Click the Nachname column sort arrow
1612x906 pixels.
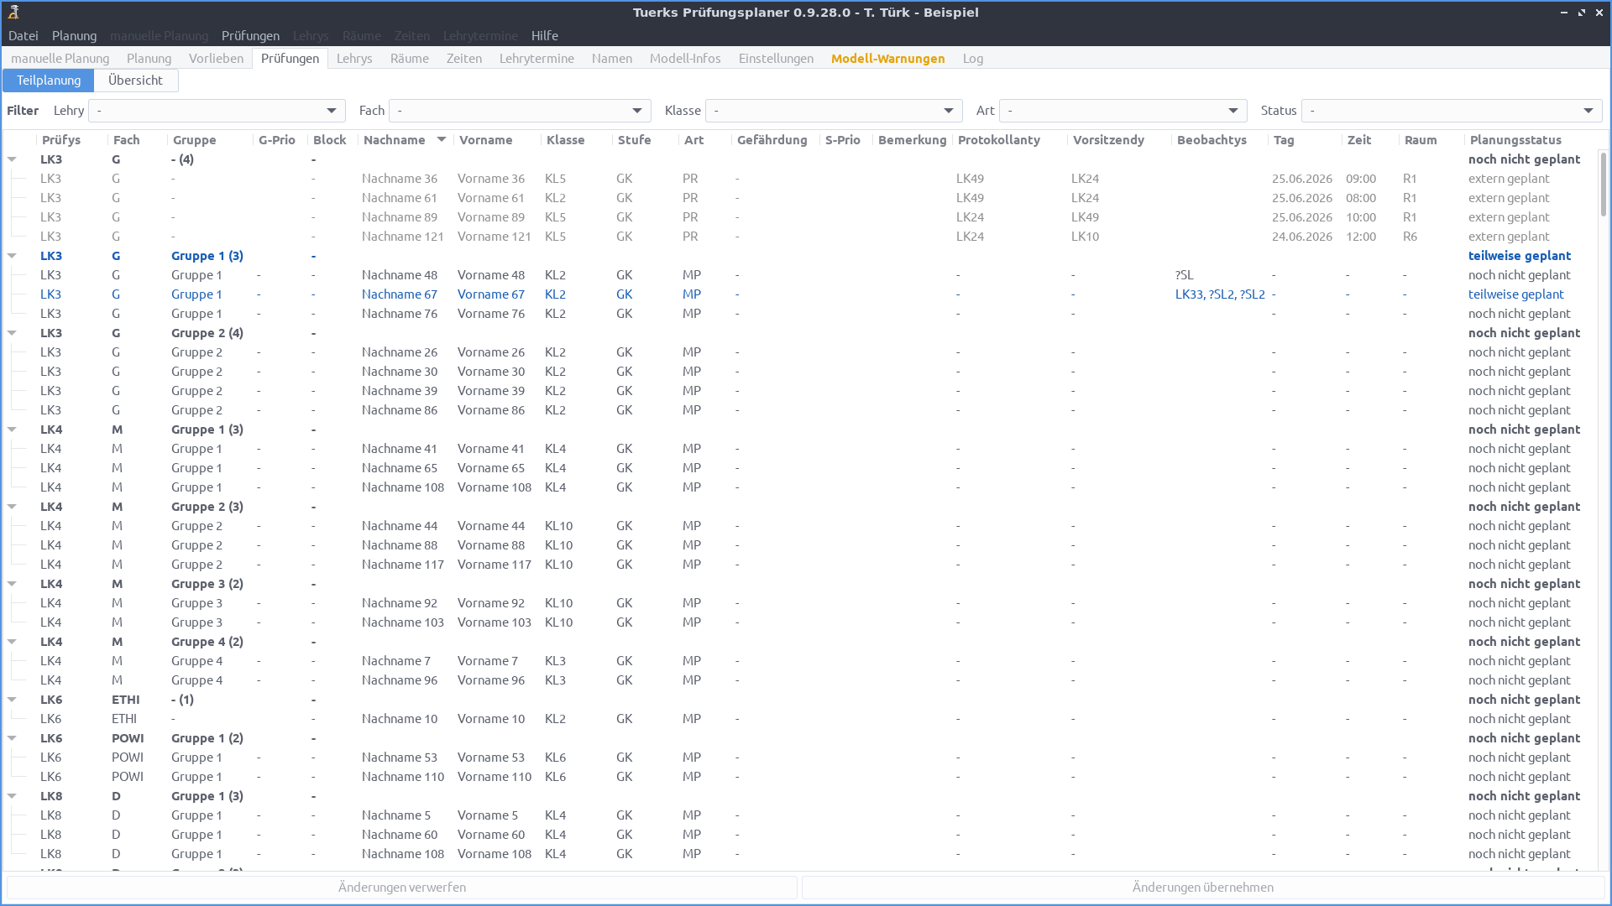pyautogui.click(x=441, y=140)
